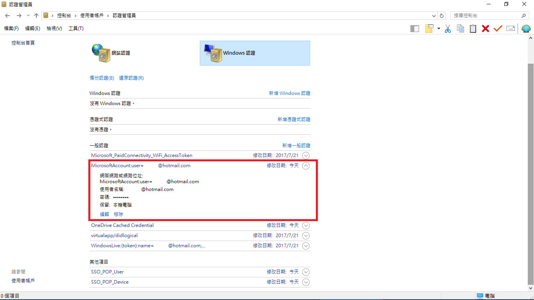Expand virtualapp/didlogical credential chevron
This screenshot has width=534, height=300.
(x=306, y=236)
